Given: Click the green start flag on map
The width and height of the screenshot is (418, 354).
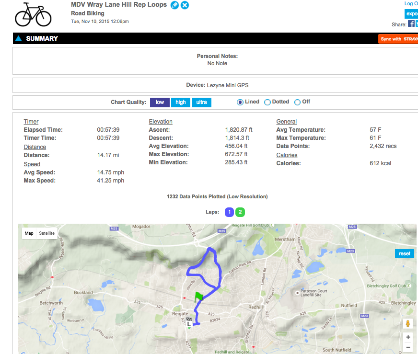Looking at the screenshot, I should pos(198,297).
